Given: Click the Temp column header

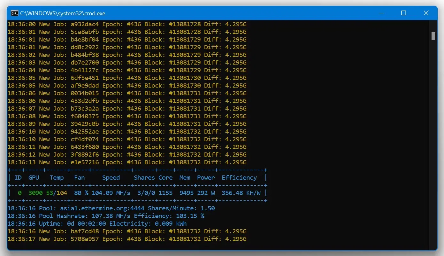Looking at the screenshot, I should (x=57, y=178).
